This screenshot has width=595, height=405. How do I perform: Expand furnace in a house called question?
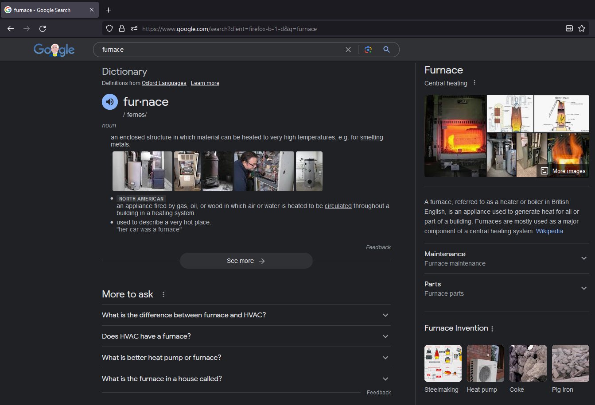(x=246, y=379)
